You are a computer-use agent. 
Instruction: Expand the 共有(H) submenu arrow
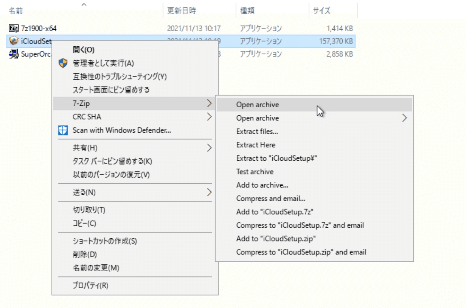coord(209,148)
